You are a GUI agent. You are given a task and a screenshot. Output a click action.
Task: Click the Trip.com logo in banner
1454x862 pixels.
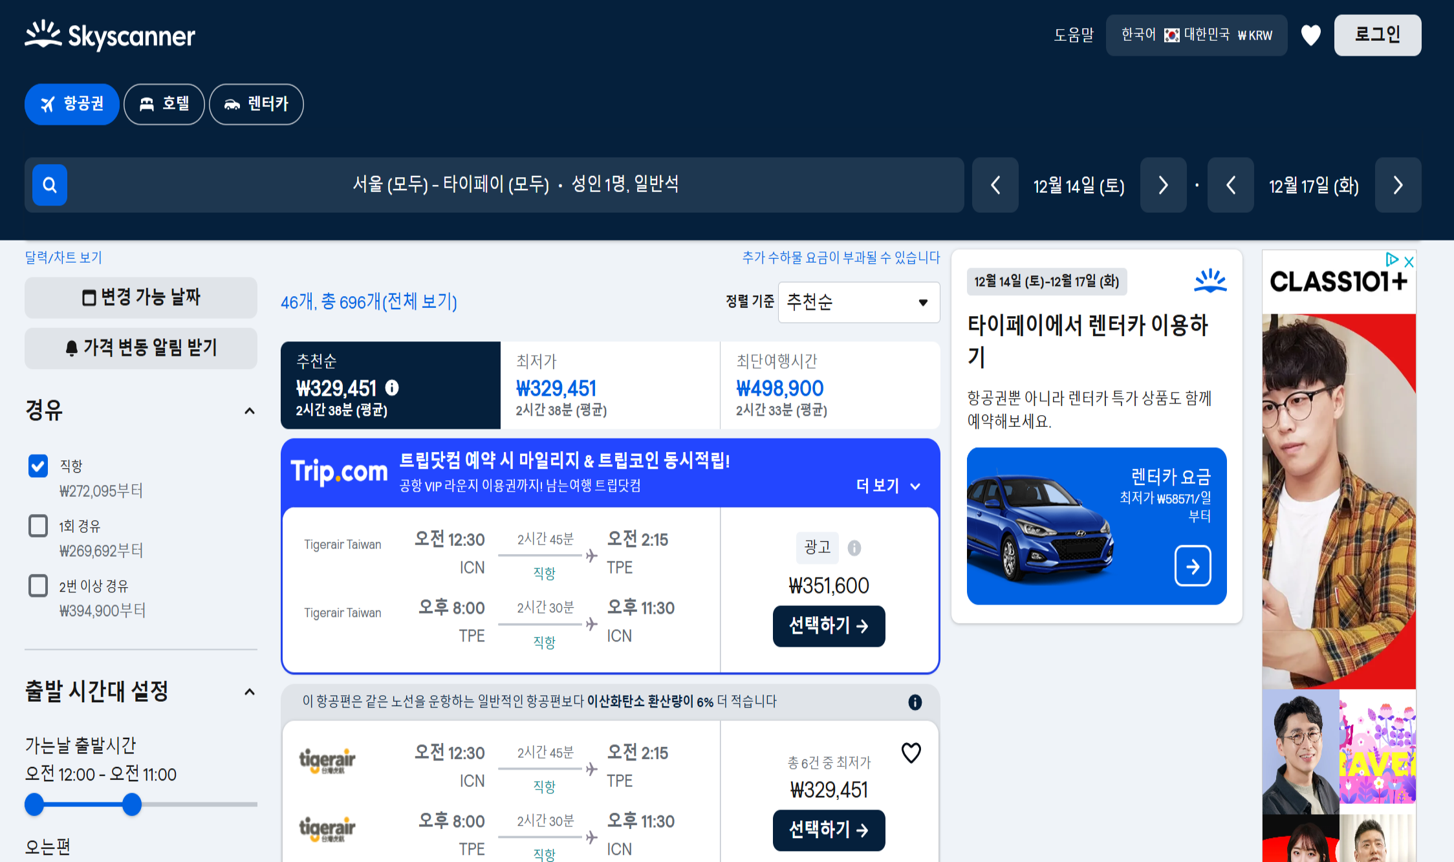[x=339, y=471]
